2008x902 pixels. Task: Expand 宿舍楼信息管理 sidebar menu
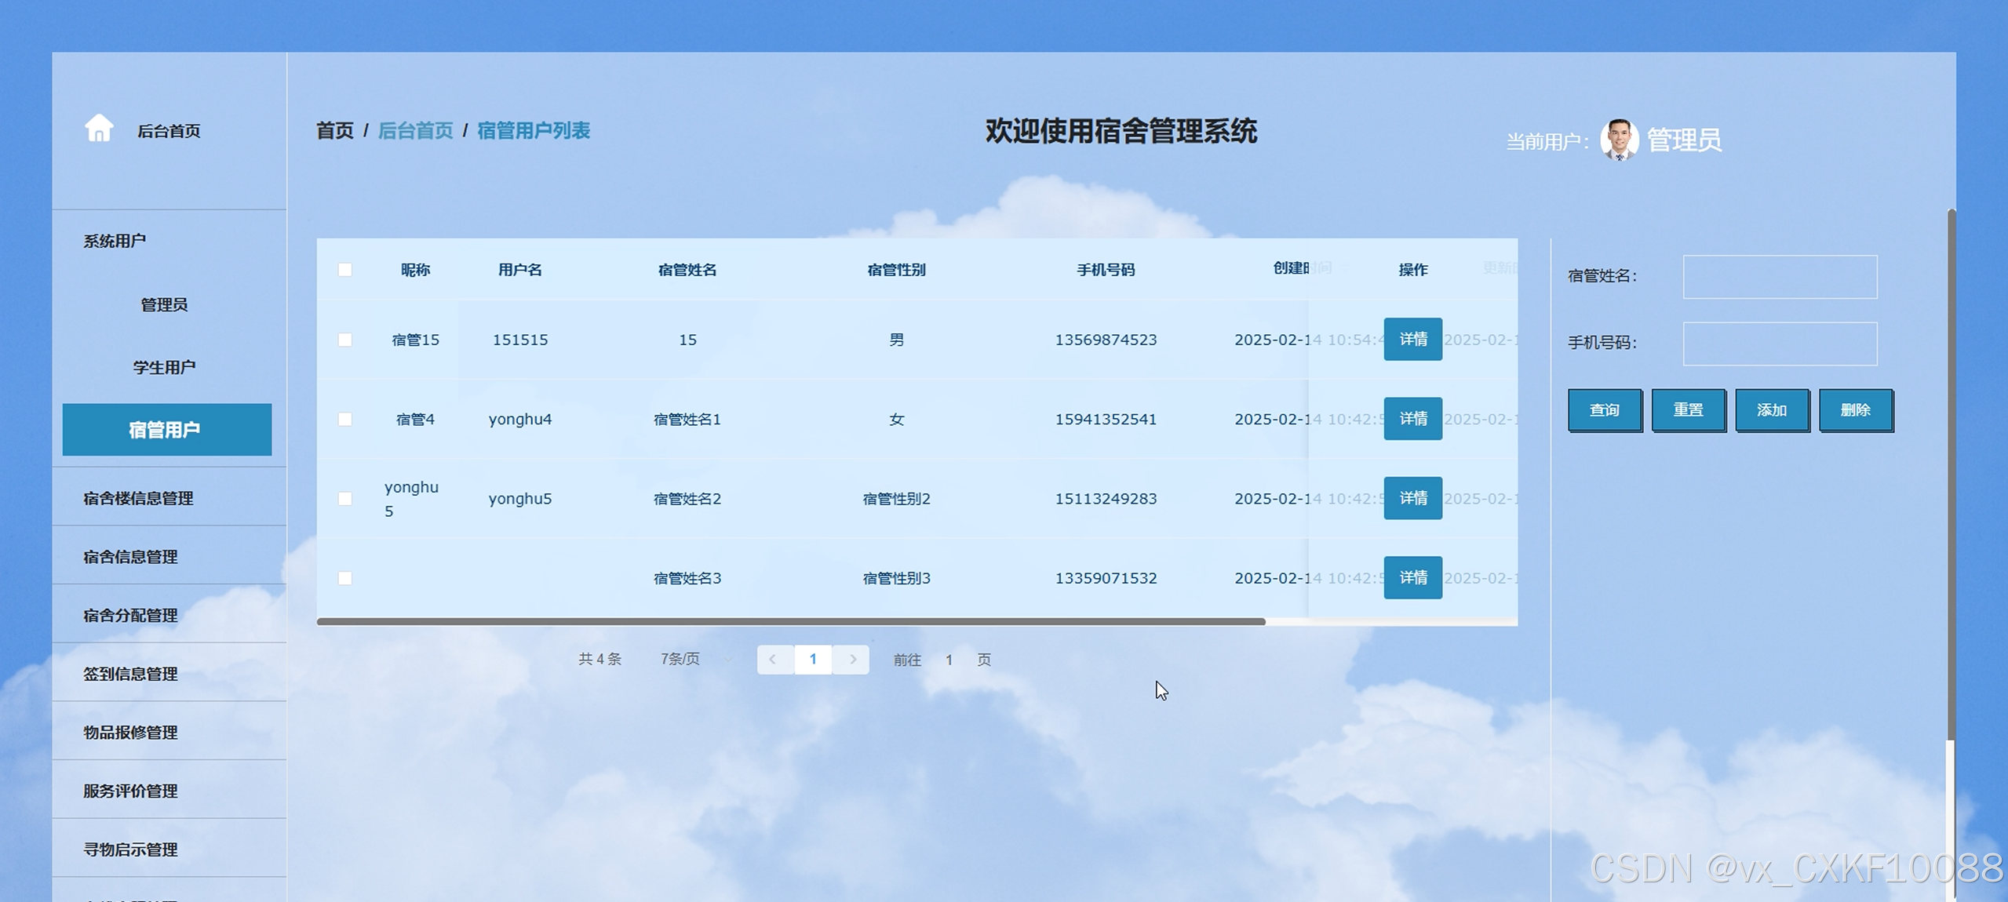[x=138, y=498]
